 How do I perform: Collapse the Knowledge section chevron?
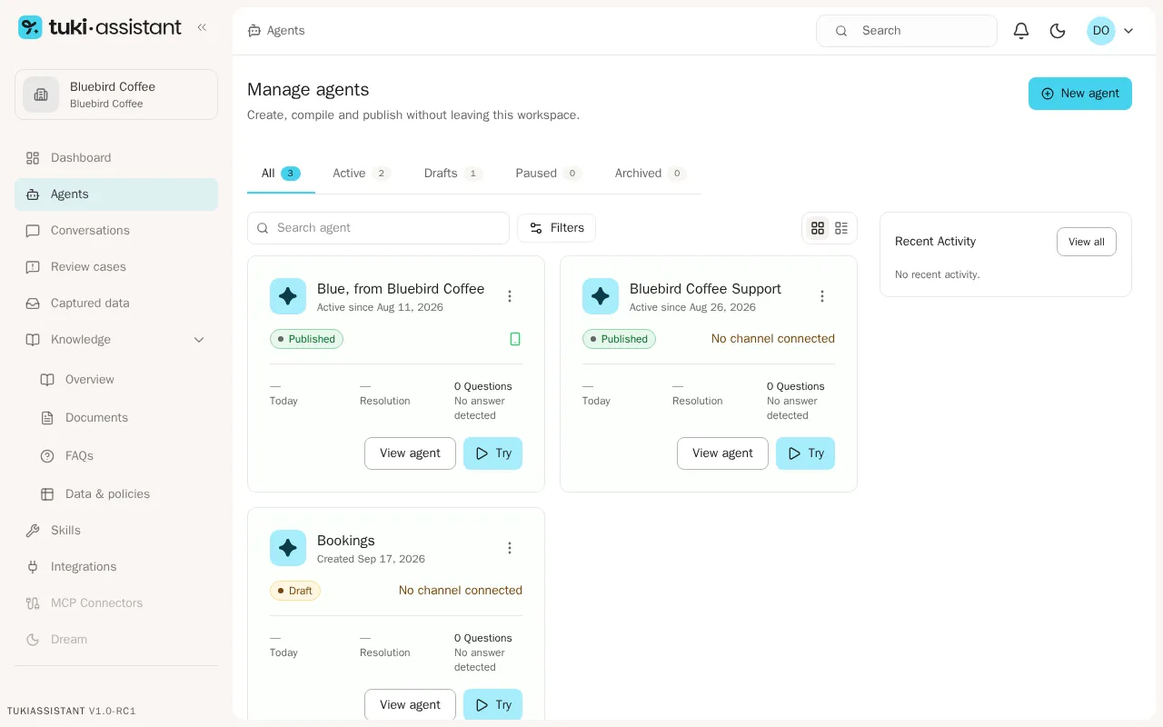click(199, 340)
